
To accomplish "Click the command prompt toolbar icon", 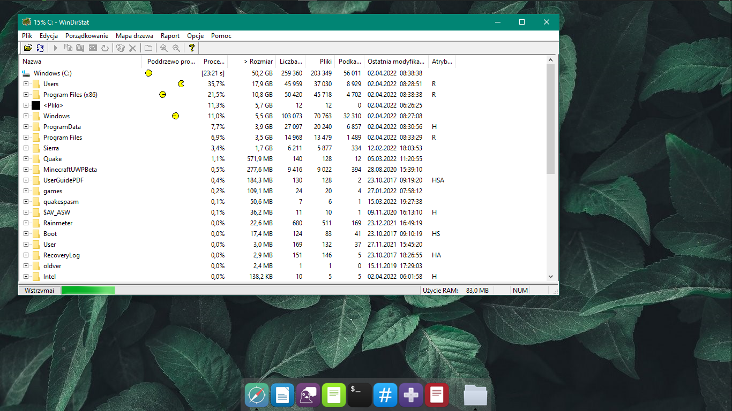I will tap(93, 48).
